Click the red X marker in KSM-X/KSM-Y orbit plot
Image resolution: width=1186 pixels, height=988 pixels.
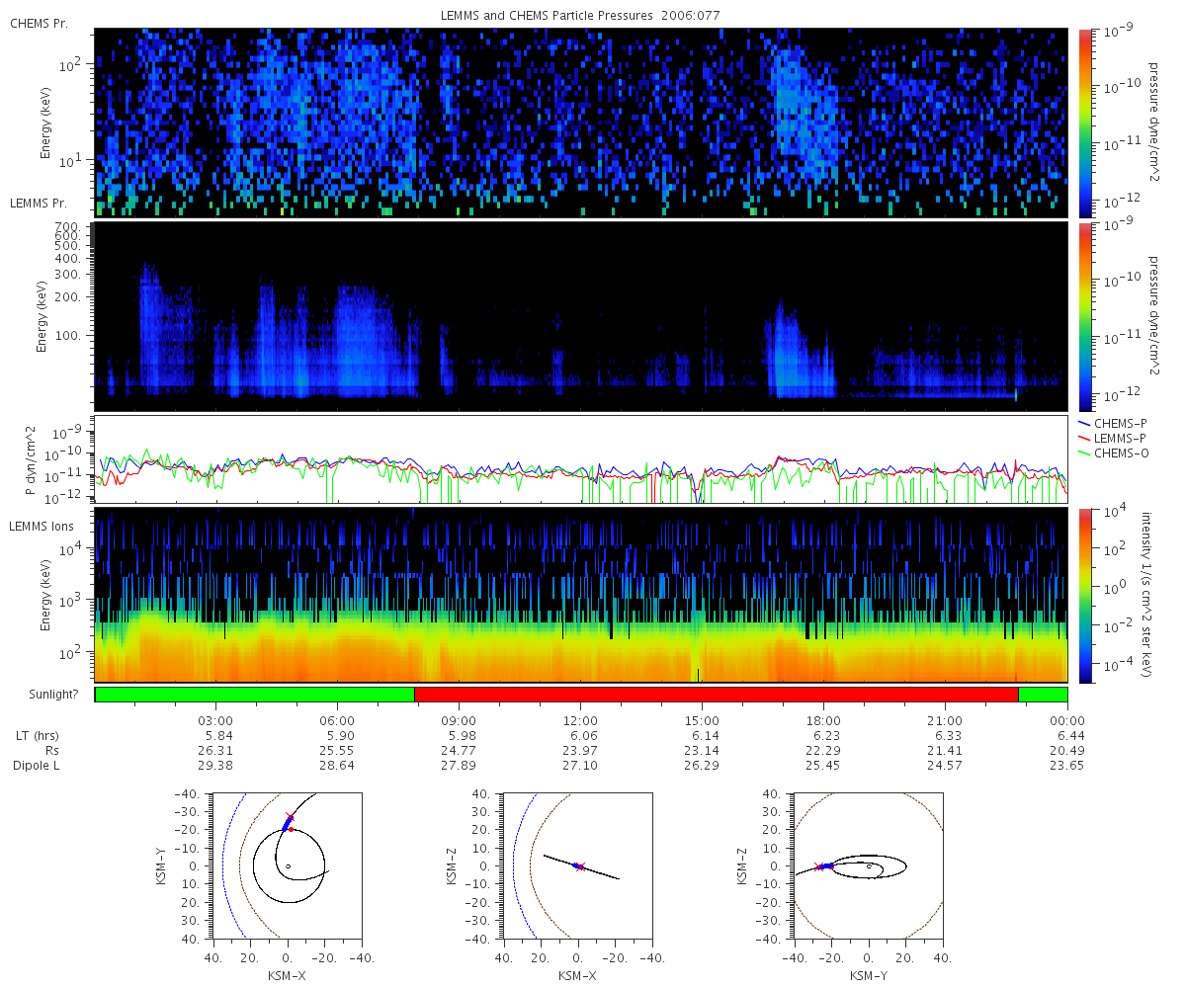coord(289,817)
